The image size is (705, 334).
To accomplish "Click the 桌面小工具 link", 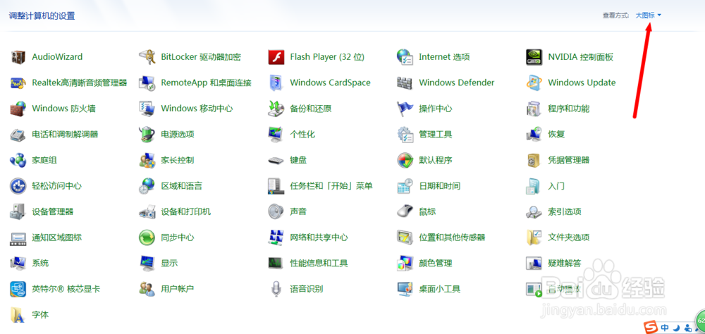I will point(439,289).
